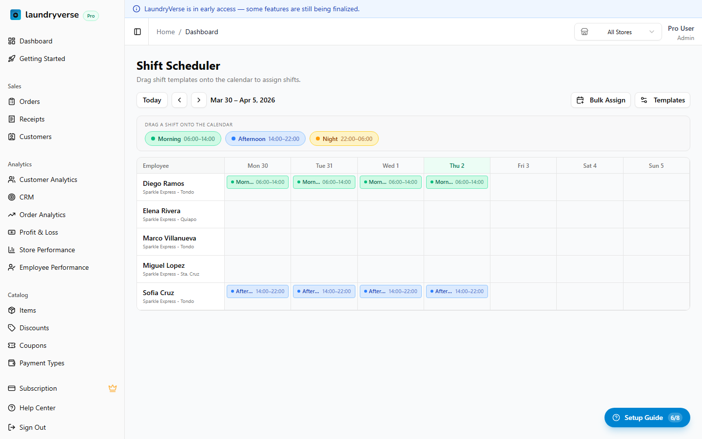This screenshot has height=439, width=702.
Task: Open Employee Performance in sidebar
Action: pyautogui.click(x=54, y=267)
